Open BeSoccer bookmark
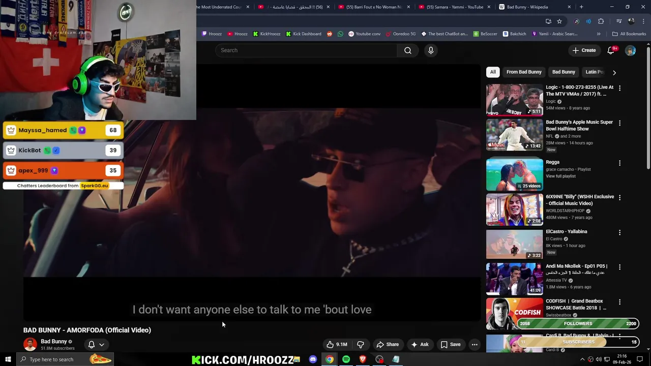651x366 pixels. pyautogui.click(x=485, y=34)
